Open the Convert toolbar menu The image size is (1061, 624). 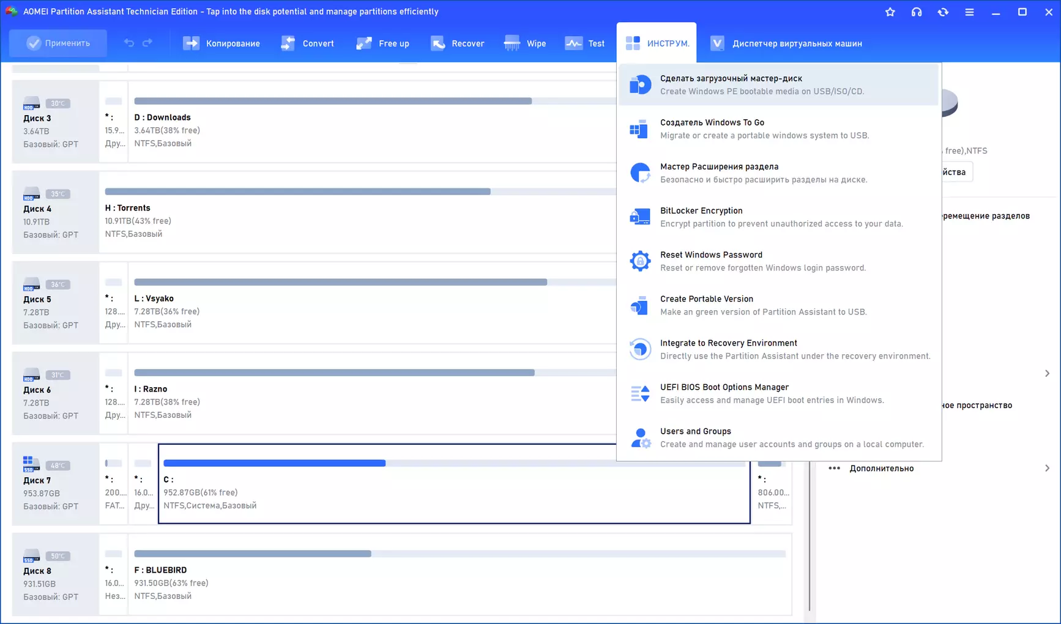[x=307, y=43]
